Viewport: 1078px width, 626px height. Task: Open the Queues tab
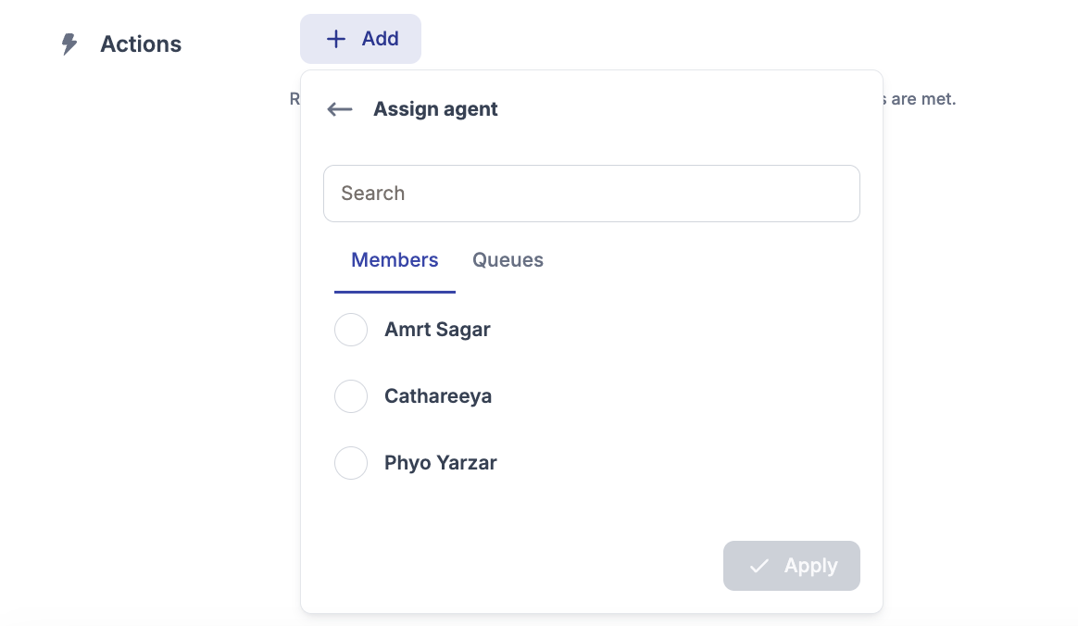[x=508, y=260]
